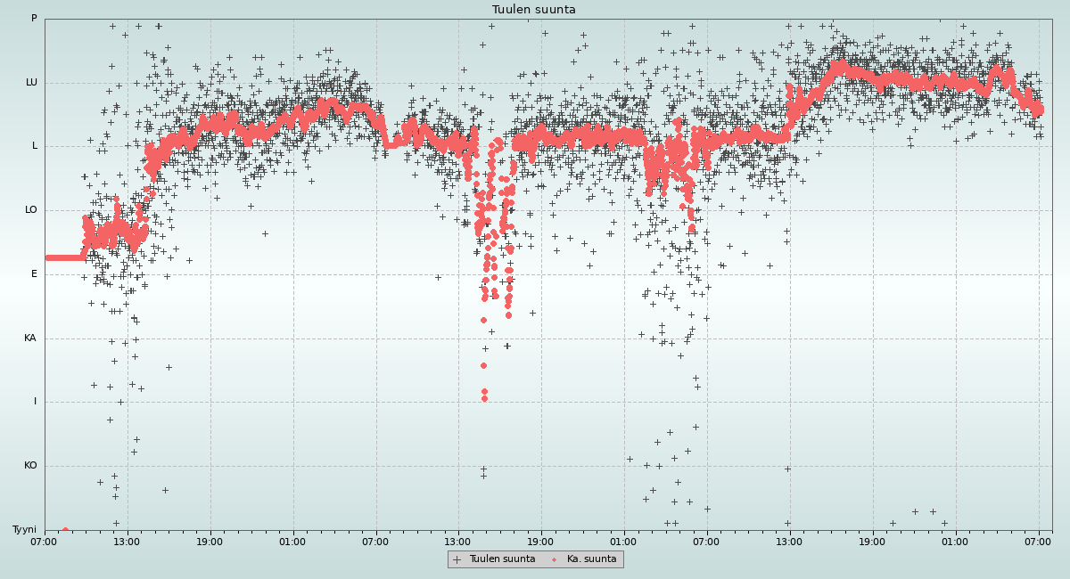
Task: Click the red data point on the Tyyni line
Action: (65, 530)
